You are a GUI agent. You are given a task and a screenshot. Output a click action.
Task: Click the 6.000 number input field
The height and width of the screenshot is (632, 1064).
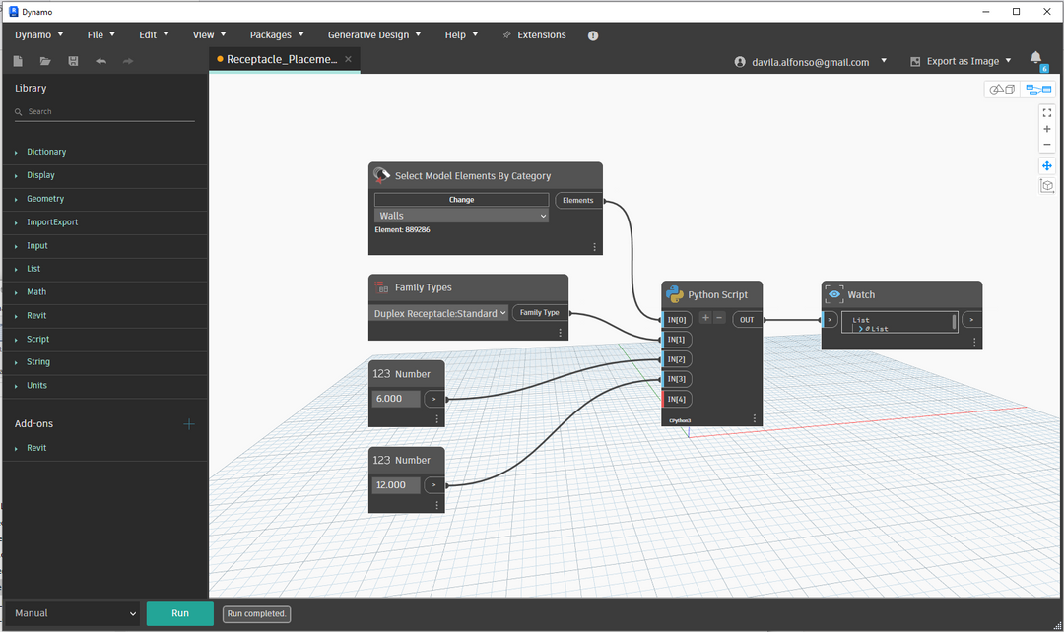(396, 399)
